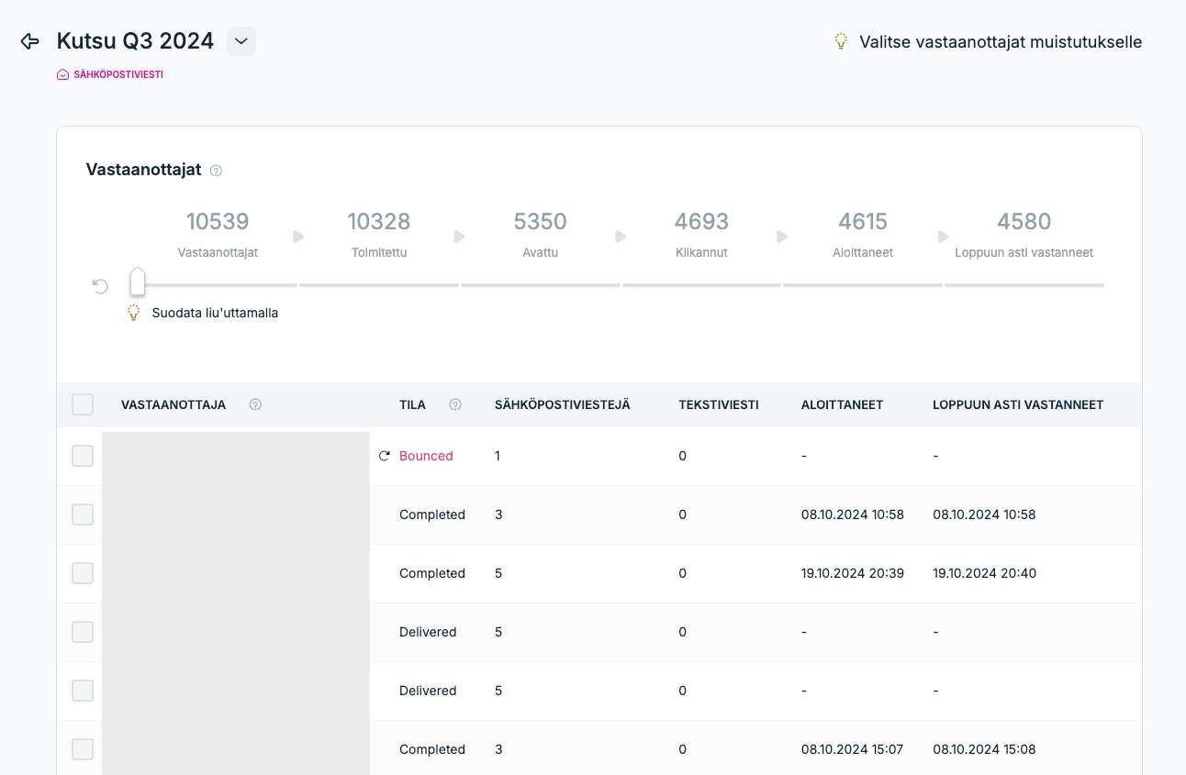Click the ALOITTANEET column header
1186x775 pixels.
[x=843, y=404]
